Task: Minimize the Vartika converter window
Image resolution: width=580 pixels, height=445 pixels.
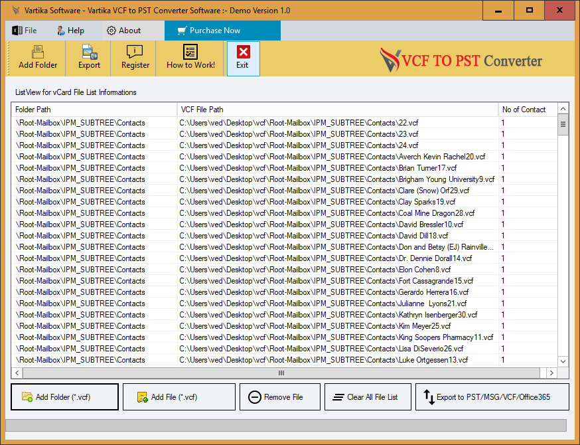Action: coord(498,11)
